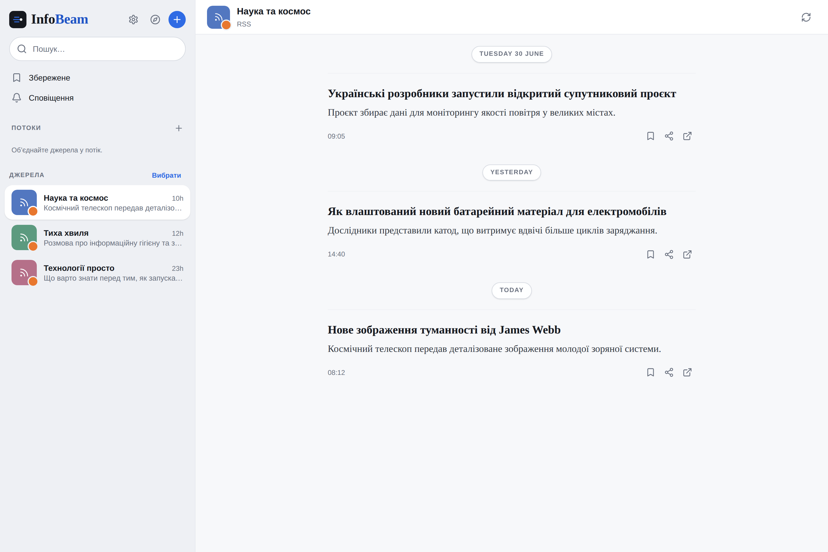Click the TUESDAY 30 JUNE date pill
The width and height of the screenshot is (828, 552).
(511, 54)
